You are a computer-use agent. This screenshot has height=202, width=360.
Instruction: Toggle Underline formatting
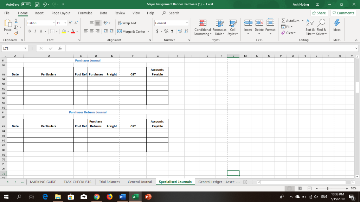pyautogui.click(x=41, y=31)
